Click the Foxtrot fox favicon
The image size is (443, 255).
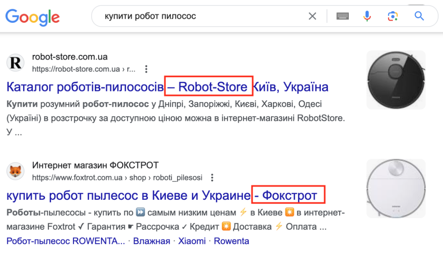[15, 171]
